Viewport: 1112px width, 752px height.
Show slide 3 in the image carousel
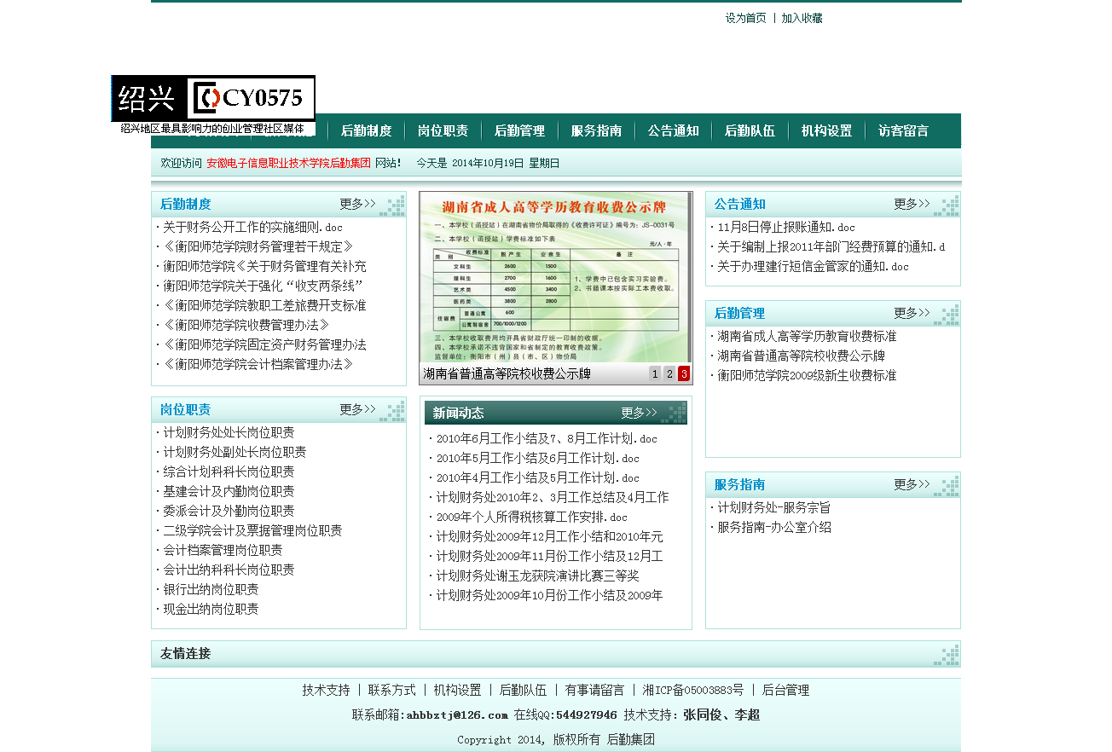(x=684, y=373)
